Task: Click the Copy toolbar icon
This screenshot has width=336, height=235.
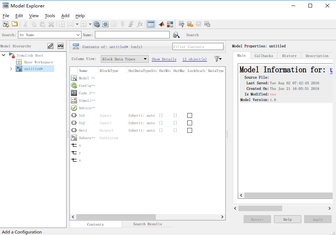Action: click(34, 24)
